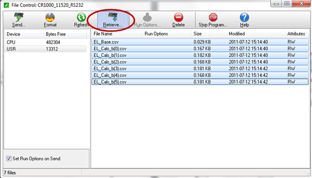The height and width of the screenshot is (178, 312).
Task: Sort by Bytes Free column header
Action: (x=65, y=34)
